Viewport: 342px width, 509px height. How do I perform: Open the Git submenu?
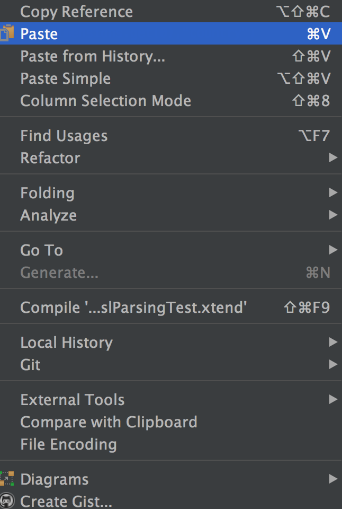[x=171, y=364]
